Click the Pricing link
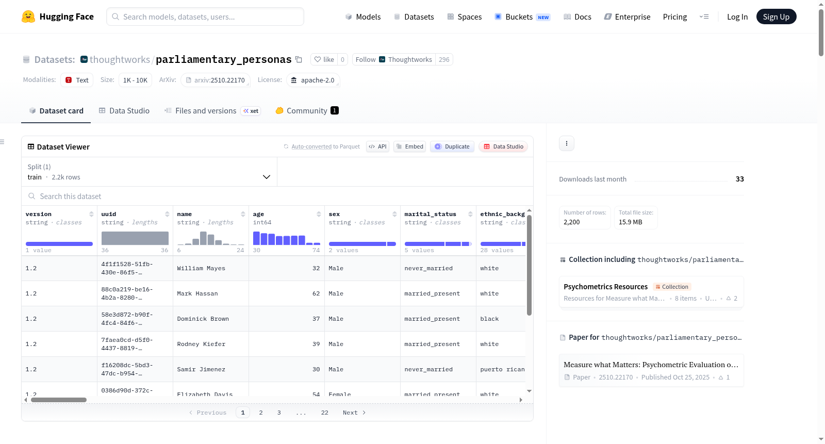Image resolution: width=825 pixels, height=444 pixels. click(x=675, y=17)
